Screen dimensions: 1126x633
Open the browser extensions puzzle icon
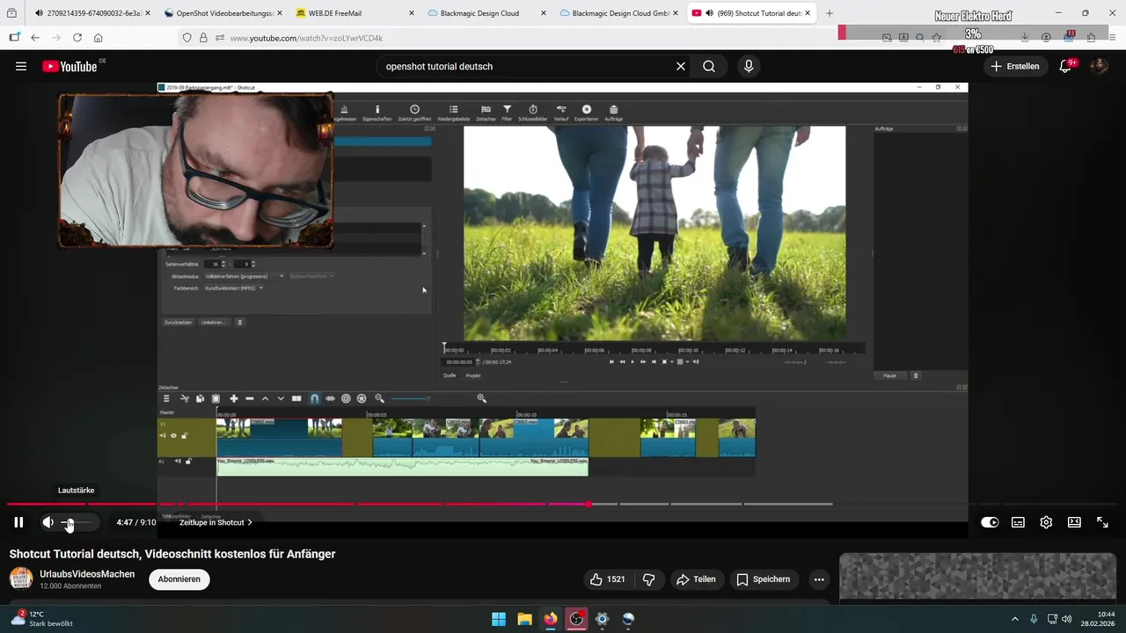pyautogui.click(x=1091, y=38)
